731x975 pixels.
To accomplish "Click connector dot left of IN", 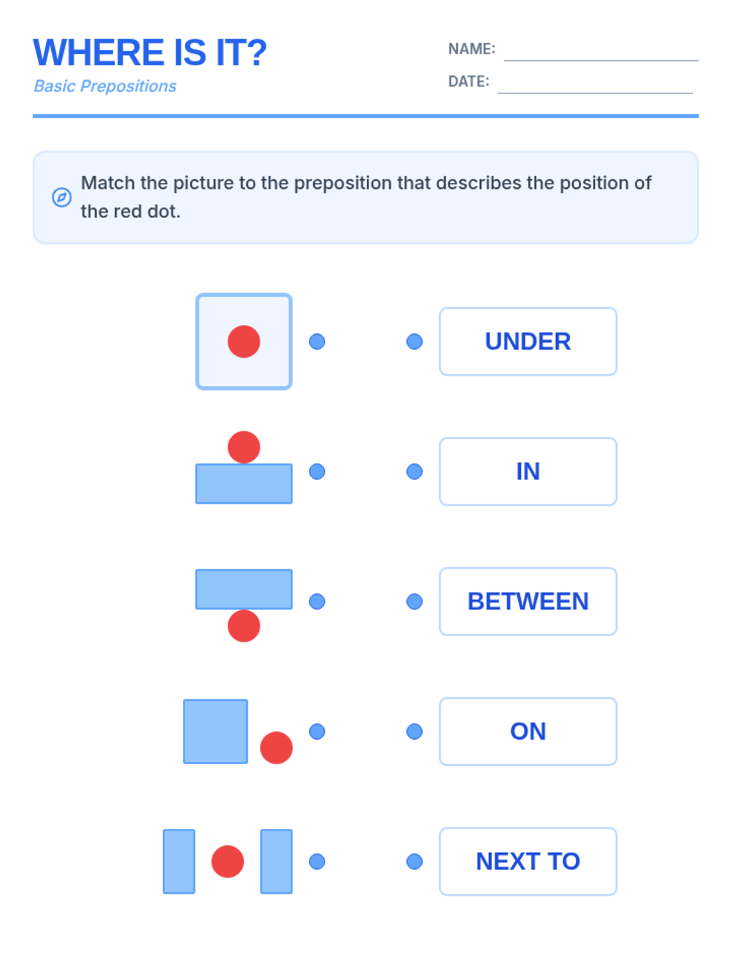I will 414,471.
